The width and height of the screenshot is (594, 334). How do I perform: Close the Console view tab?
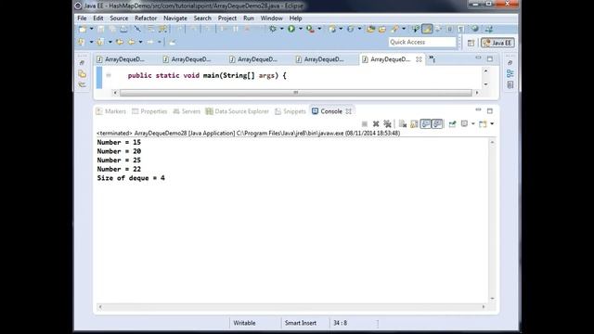349,111
